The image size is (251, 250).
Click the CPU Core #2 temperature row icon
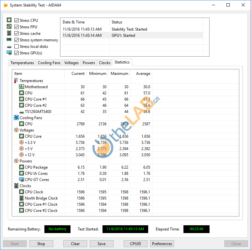click(22, 105)
